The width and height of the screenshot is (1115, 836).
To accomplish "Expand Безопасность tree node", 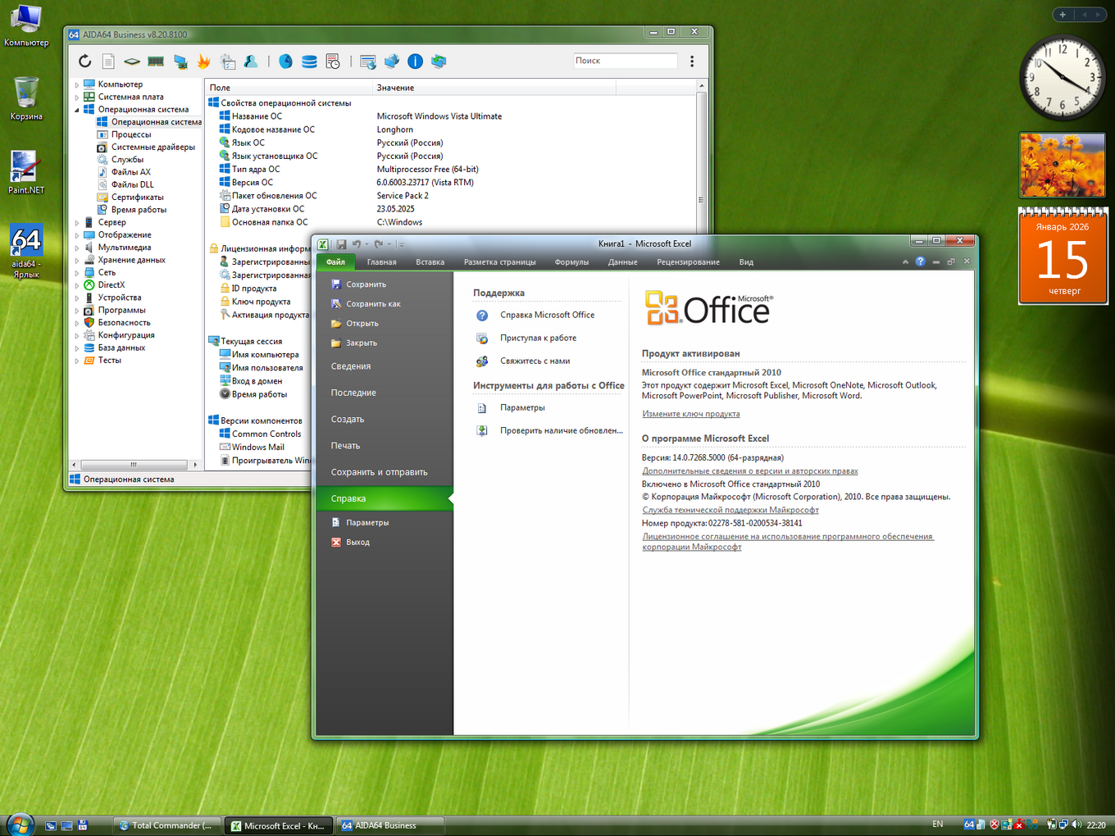I will coord(77,323).
